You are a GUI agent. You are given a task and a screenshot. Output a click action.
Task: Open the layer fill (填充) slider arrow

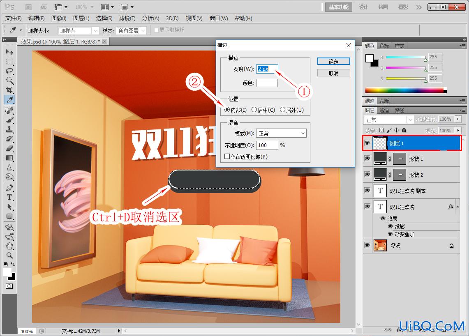[x=458, y=131]
